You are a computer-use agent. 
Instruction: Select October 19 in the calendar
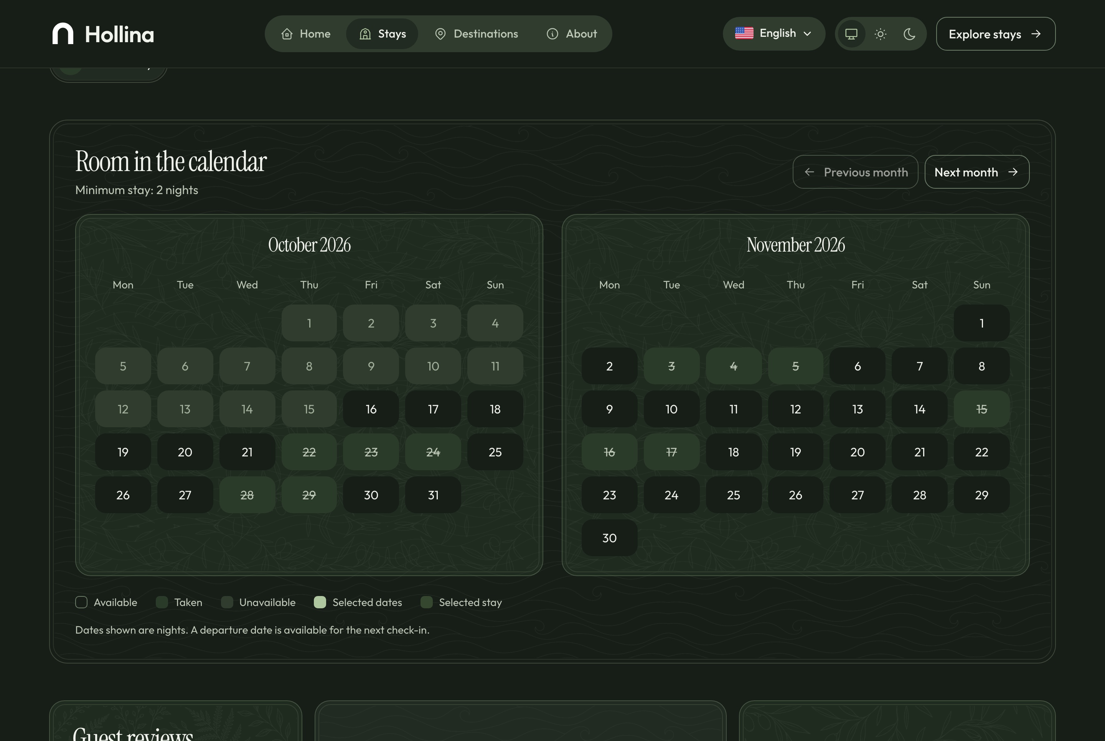click(123, 452)
